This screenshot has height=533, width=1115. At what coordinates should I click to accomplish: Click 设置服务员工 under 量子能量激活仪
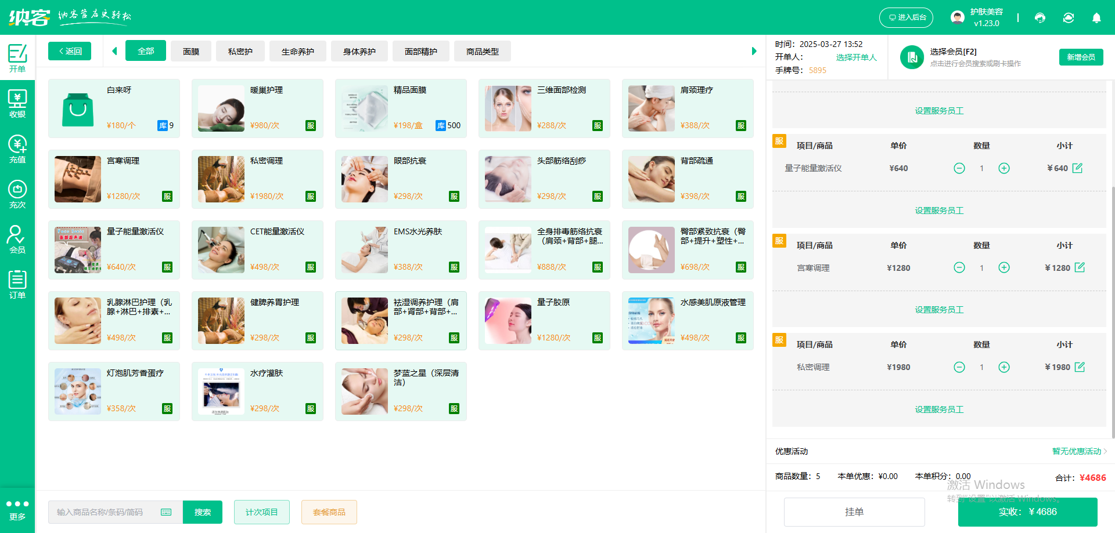click(939, 211)
